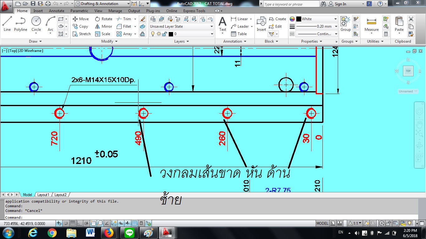This screenshot has height=239, width=426.
Task: Click the keyword search input field
Action: pyautogui.click(x=291, y=4)
